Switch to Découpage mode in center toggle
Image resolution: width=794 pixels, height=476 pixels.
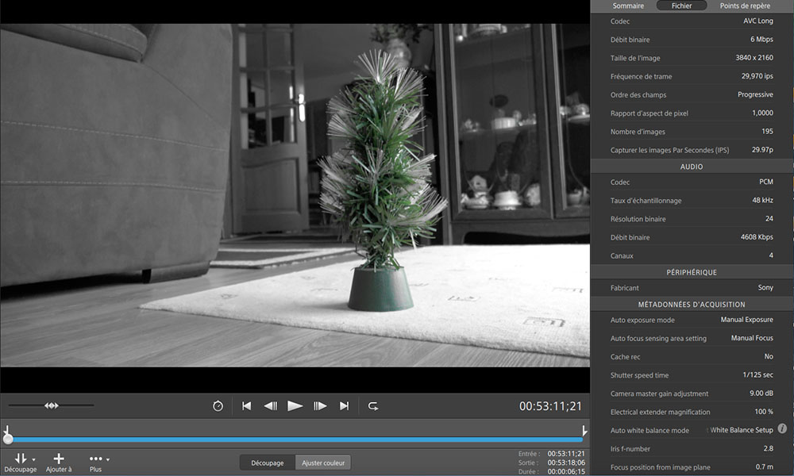coord(268,463)
